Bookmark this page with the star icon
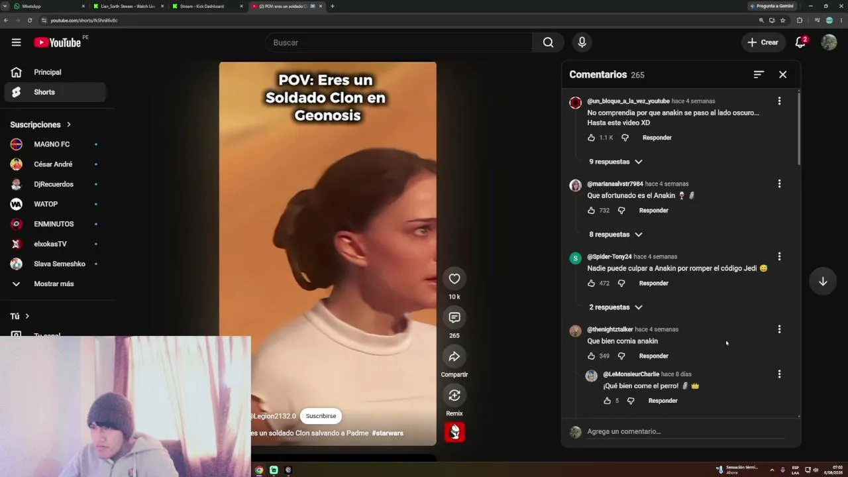Image resolution: width=848 pixels, height=477 pixels. [x=782, y=21]
